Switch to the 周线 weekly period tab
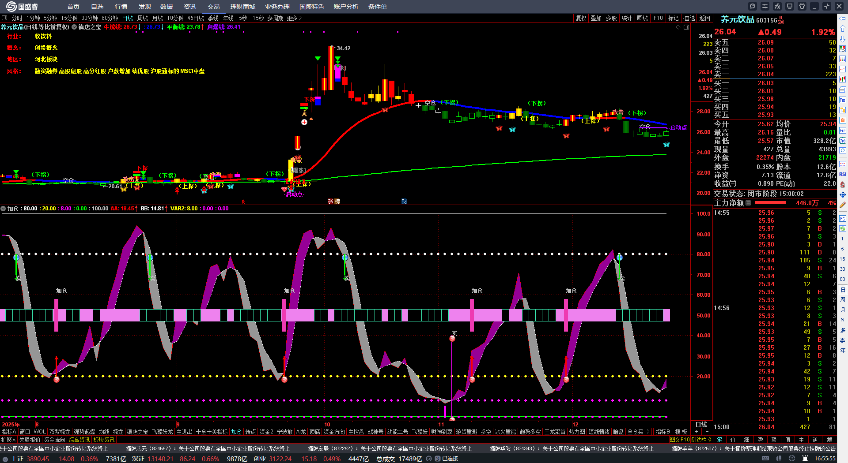 pyautogui.click(x=143, y=18)
